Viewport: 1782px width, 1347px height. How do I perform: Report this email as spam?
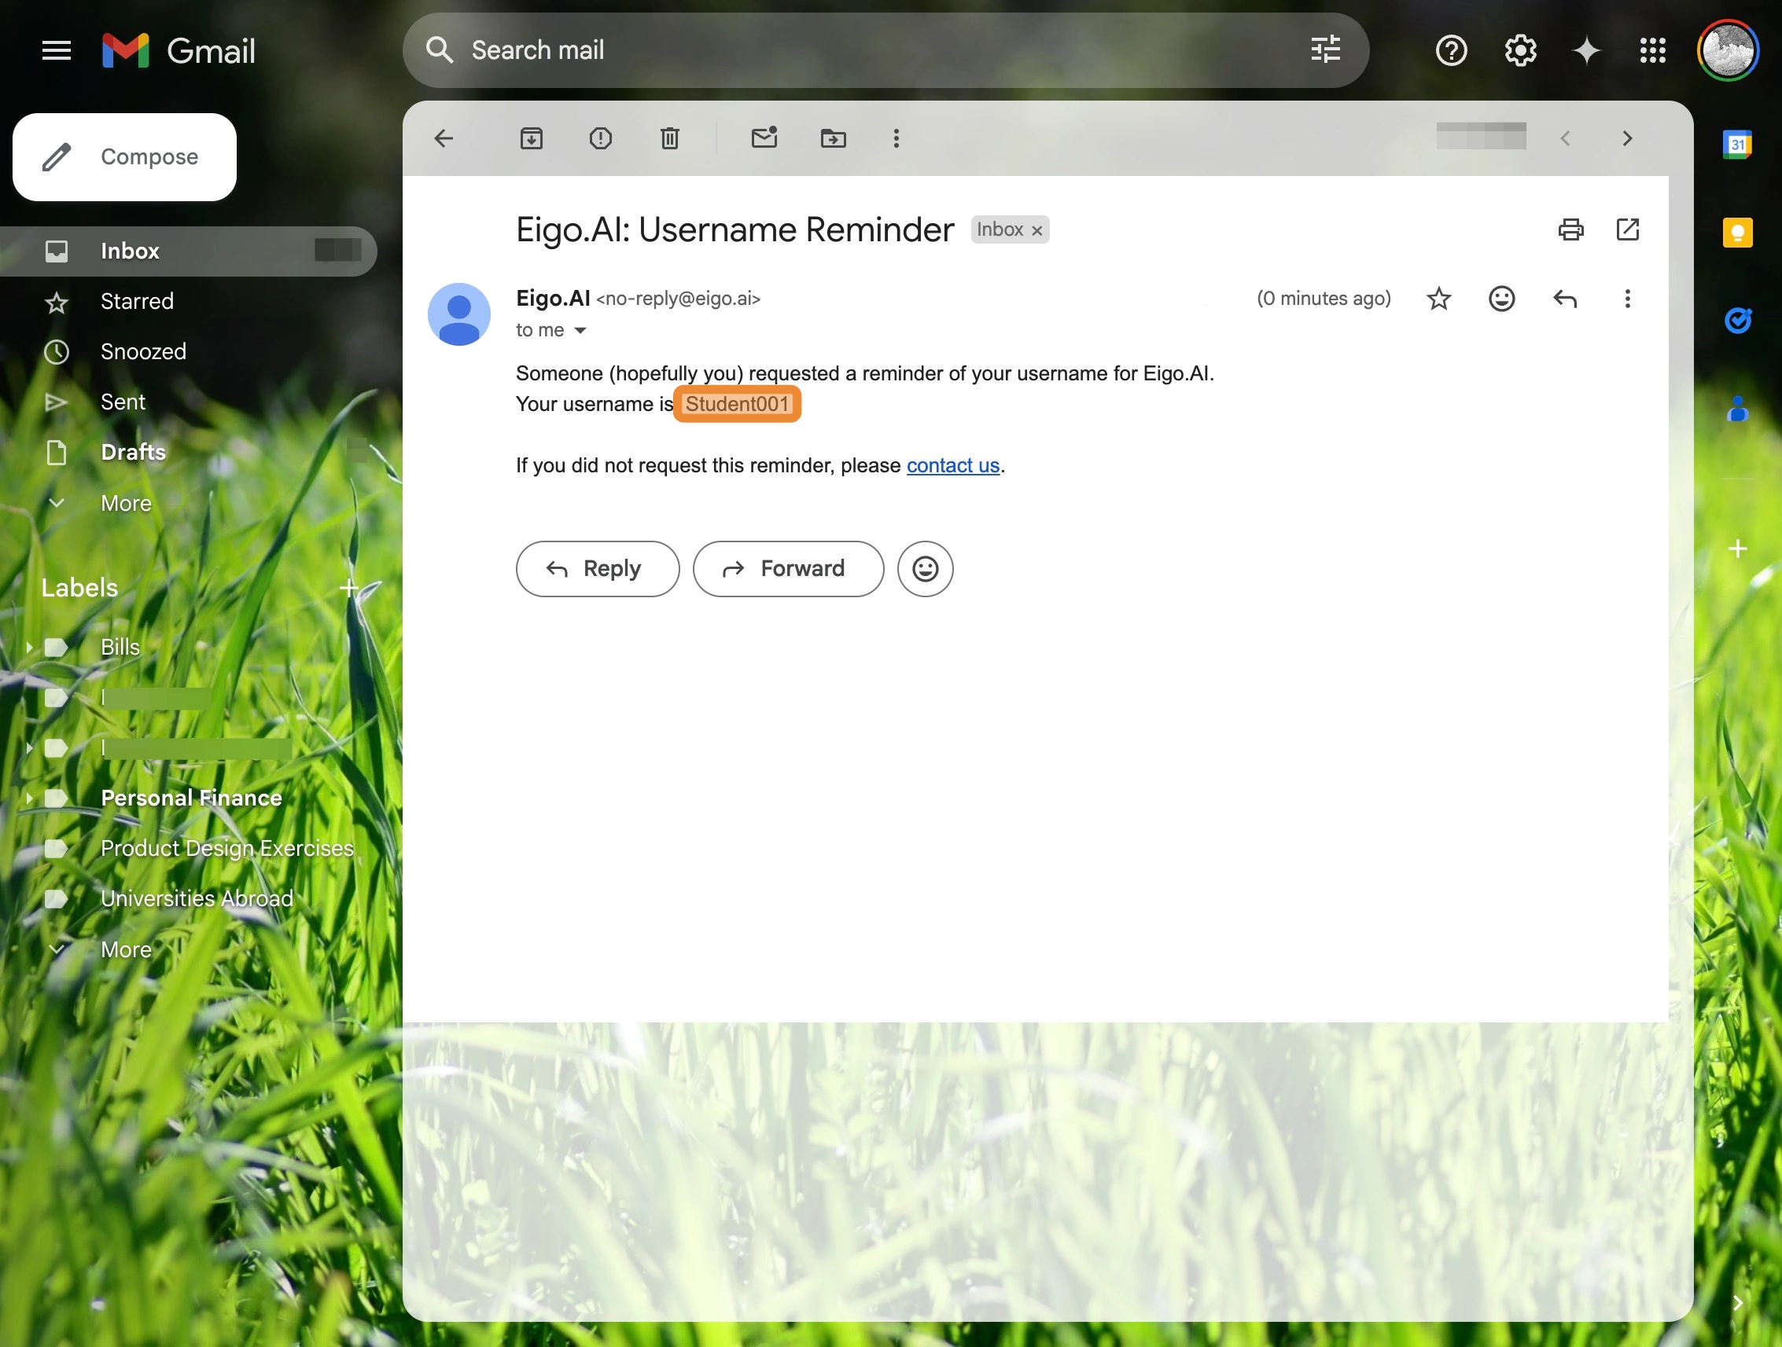click(600, 138)
